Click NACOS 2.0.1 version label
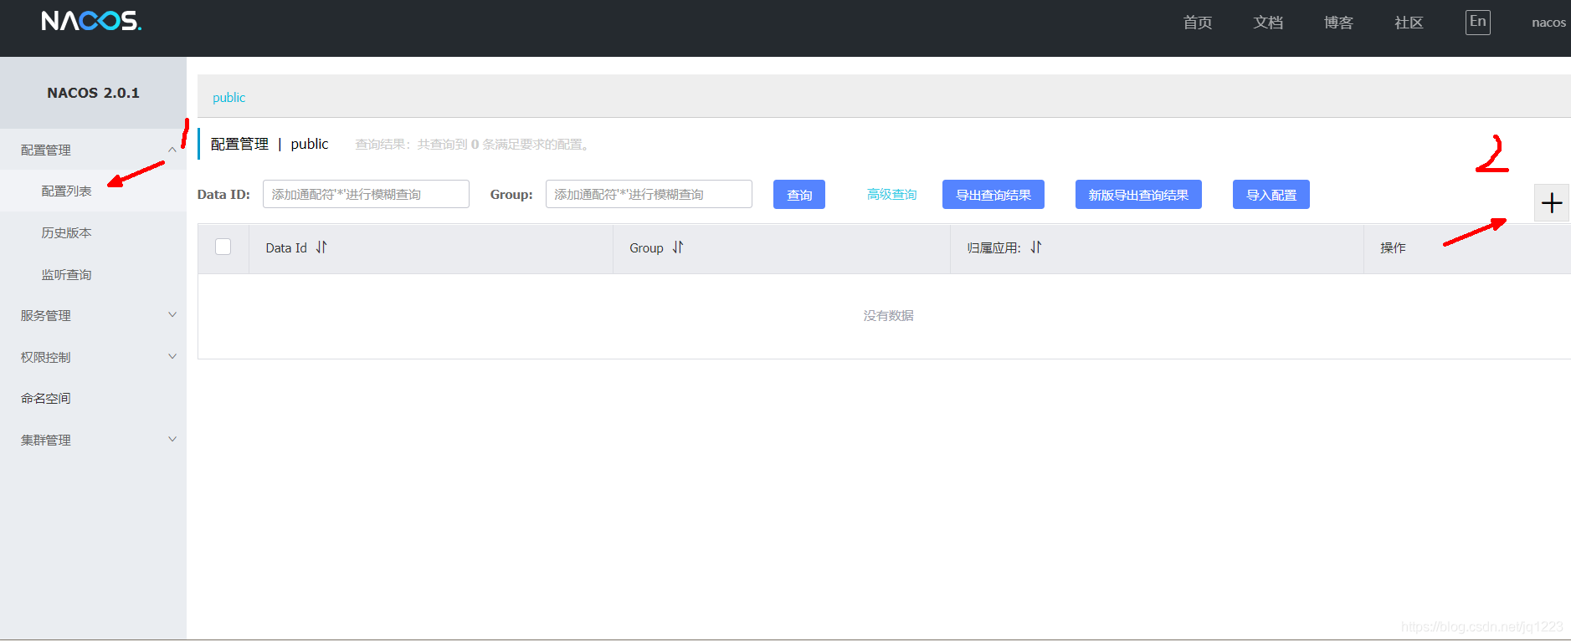The image size is (1571, 642). [93, 93]
